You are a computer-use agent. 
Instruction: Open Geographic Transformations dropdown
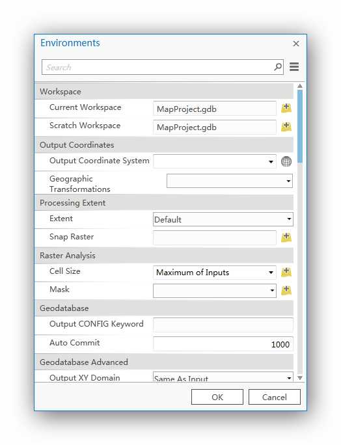[x=288, y=181]
